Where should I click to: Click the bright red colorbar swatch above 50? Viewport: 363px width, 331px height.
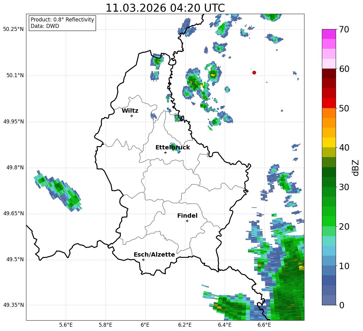(329, 103)
